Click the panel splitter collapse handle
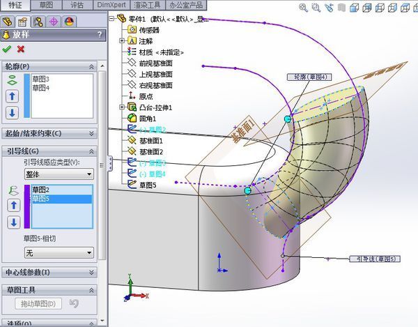The image size is (418, 327). click(x=110, y=163)
